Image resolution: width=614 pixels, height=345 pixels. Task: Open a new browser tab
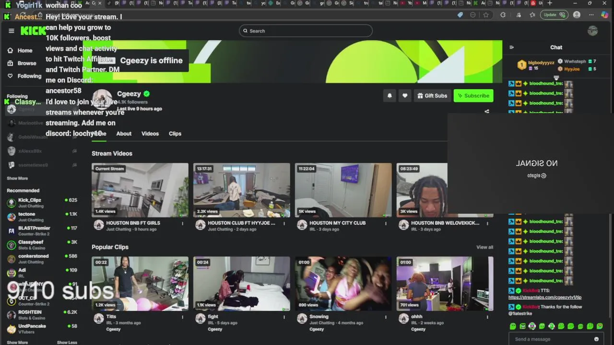pyautogui.click(x=550, y=3)
